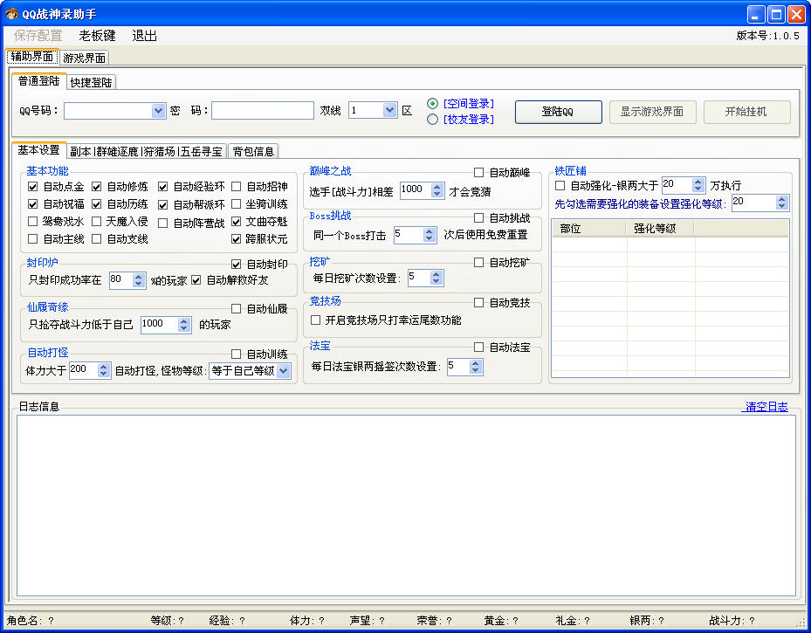Screen dimensions: 811x633
Task: Click the Boss打击 count spinner arrows
Action: coord(430,235)
